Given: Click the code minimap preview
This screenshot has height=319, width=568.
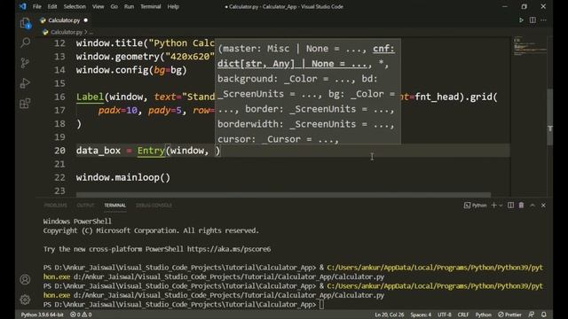Looking at the screenshot, I should (529, 47).
